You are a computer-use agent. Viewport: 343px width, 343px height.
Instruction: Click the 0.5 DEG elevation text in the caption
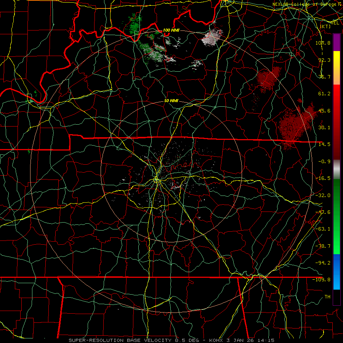pos(187,340)
